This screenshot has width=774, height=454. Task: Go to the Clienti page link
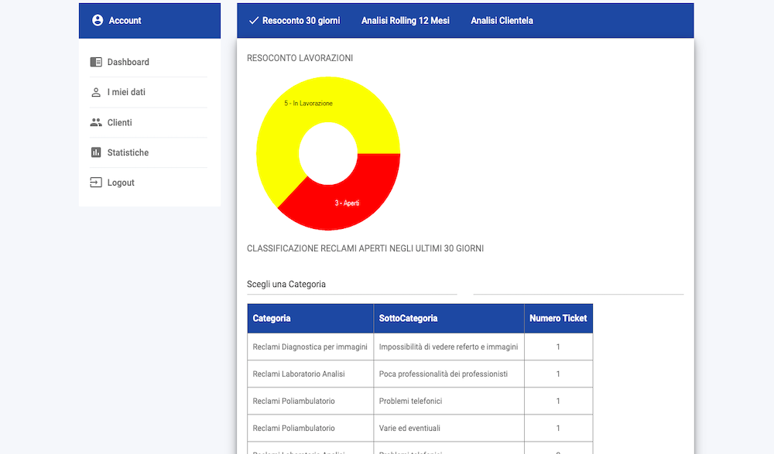(x=119, y=122)
